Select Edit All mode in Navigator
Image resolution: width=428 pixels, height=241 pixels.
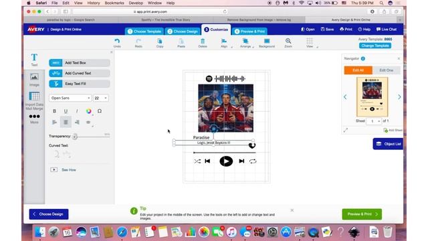(x=358, y=70)
